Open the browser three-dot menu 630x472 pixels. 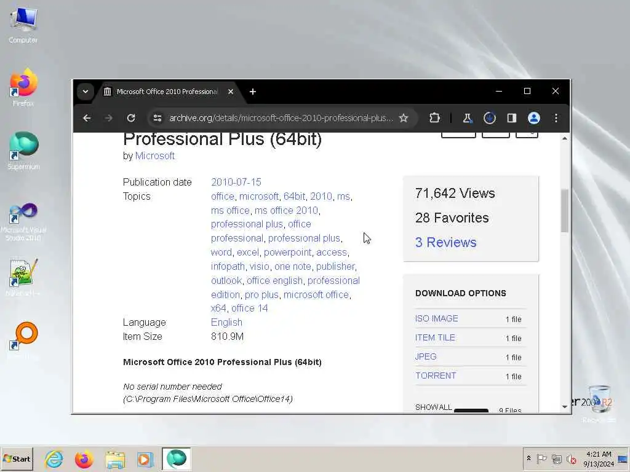(556, 118)
